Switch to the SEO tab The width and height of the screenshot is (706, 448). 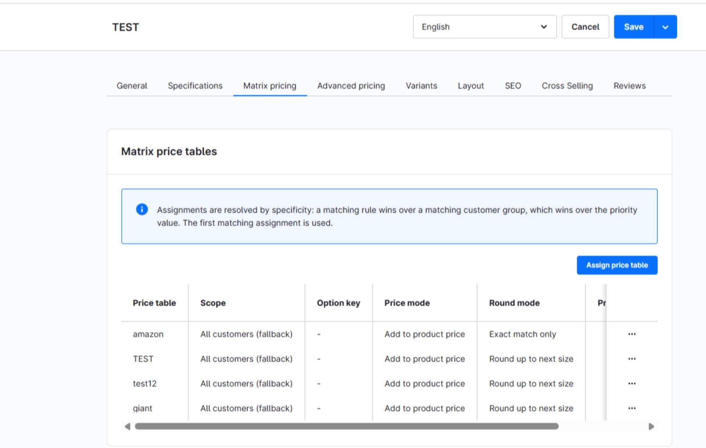click(x=513, y=86)
